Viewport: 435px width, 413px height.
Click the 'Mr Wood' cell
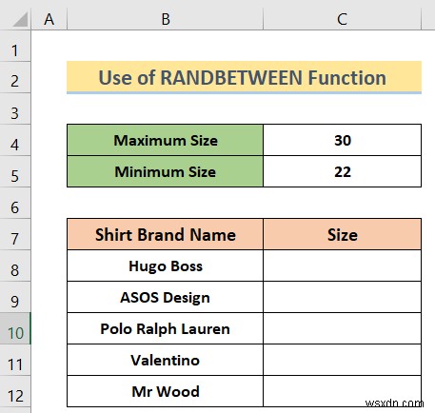tap(165, 391)
